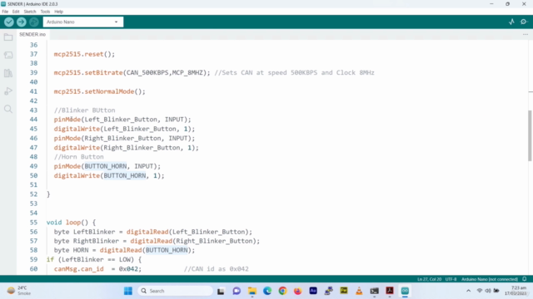The width and height of the screenshot is (533, 299).
Task: Click on mcp2515.setNormalMode(); code line
Action: (100, 91)
